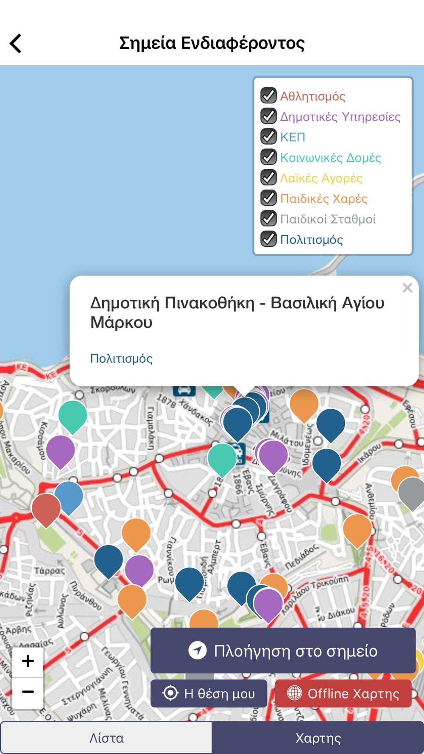Select the purple pin near Χαριλάου Τρικούπη street

click(268, 606)
